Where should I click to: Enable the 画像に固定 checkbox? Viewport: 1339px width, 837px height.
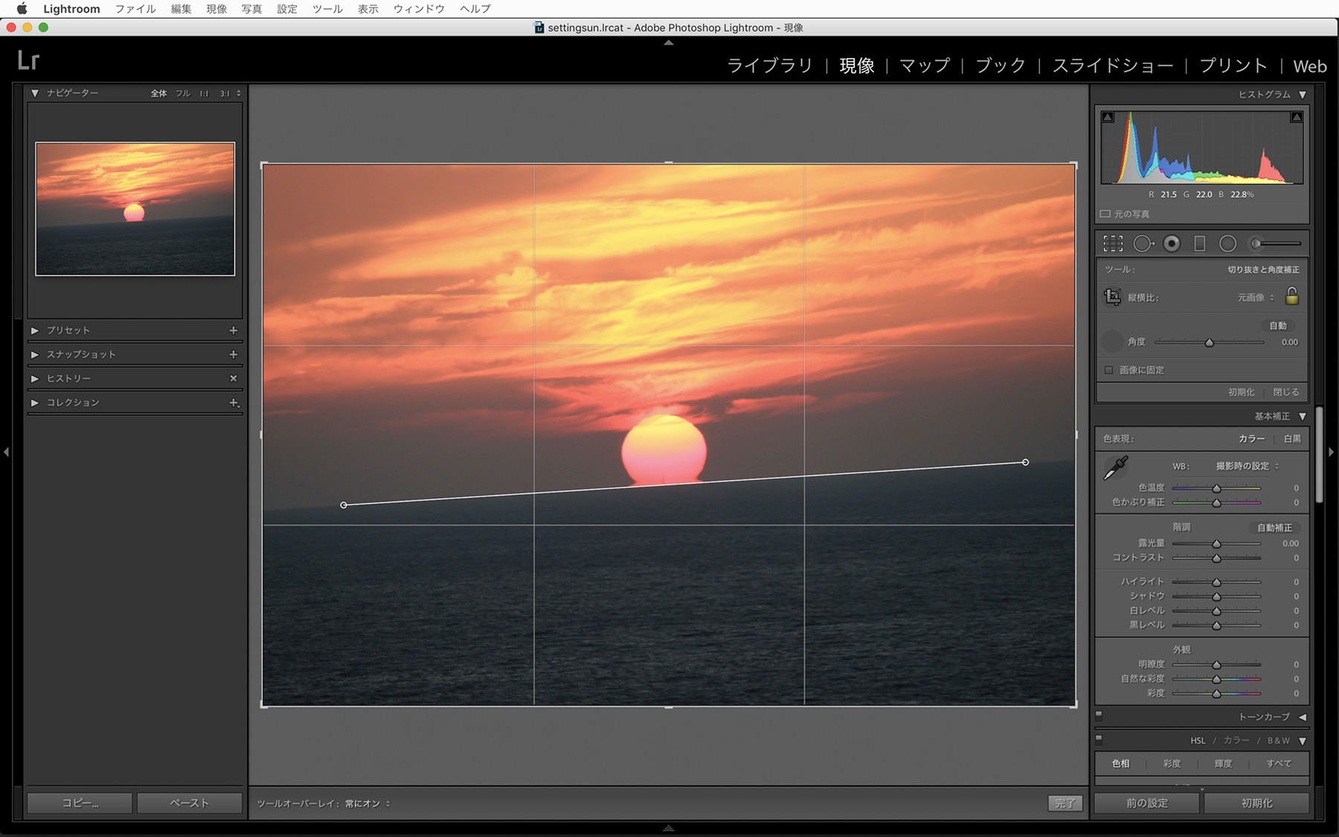[x=1109, y=370]
